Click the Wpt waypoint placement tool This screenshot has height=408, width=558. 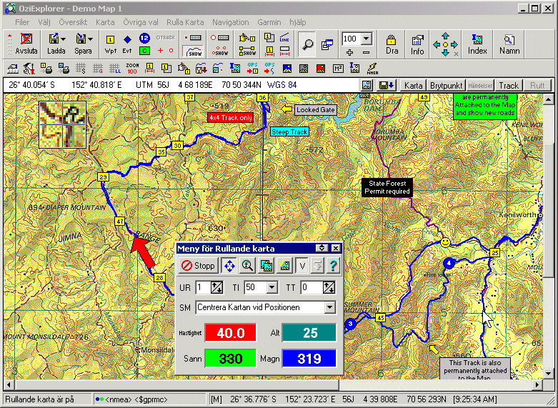110,44
